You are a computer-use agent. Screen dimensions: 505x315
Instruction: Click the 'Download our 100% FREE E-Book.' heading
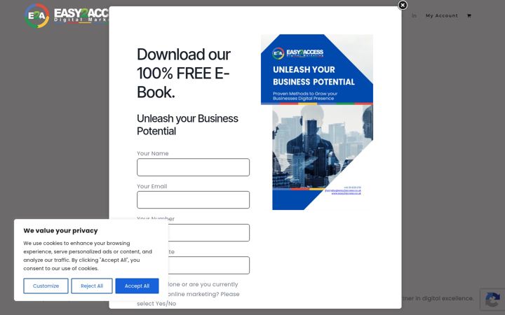[x=184, y=73]
